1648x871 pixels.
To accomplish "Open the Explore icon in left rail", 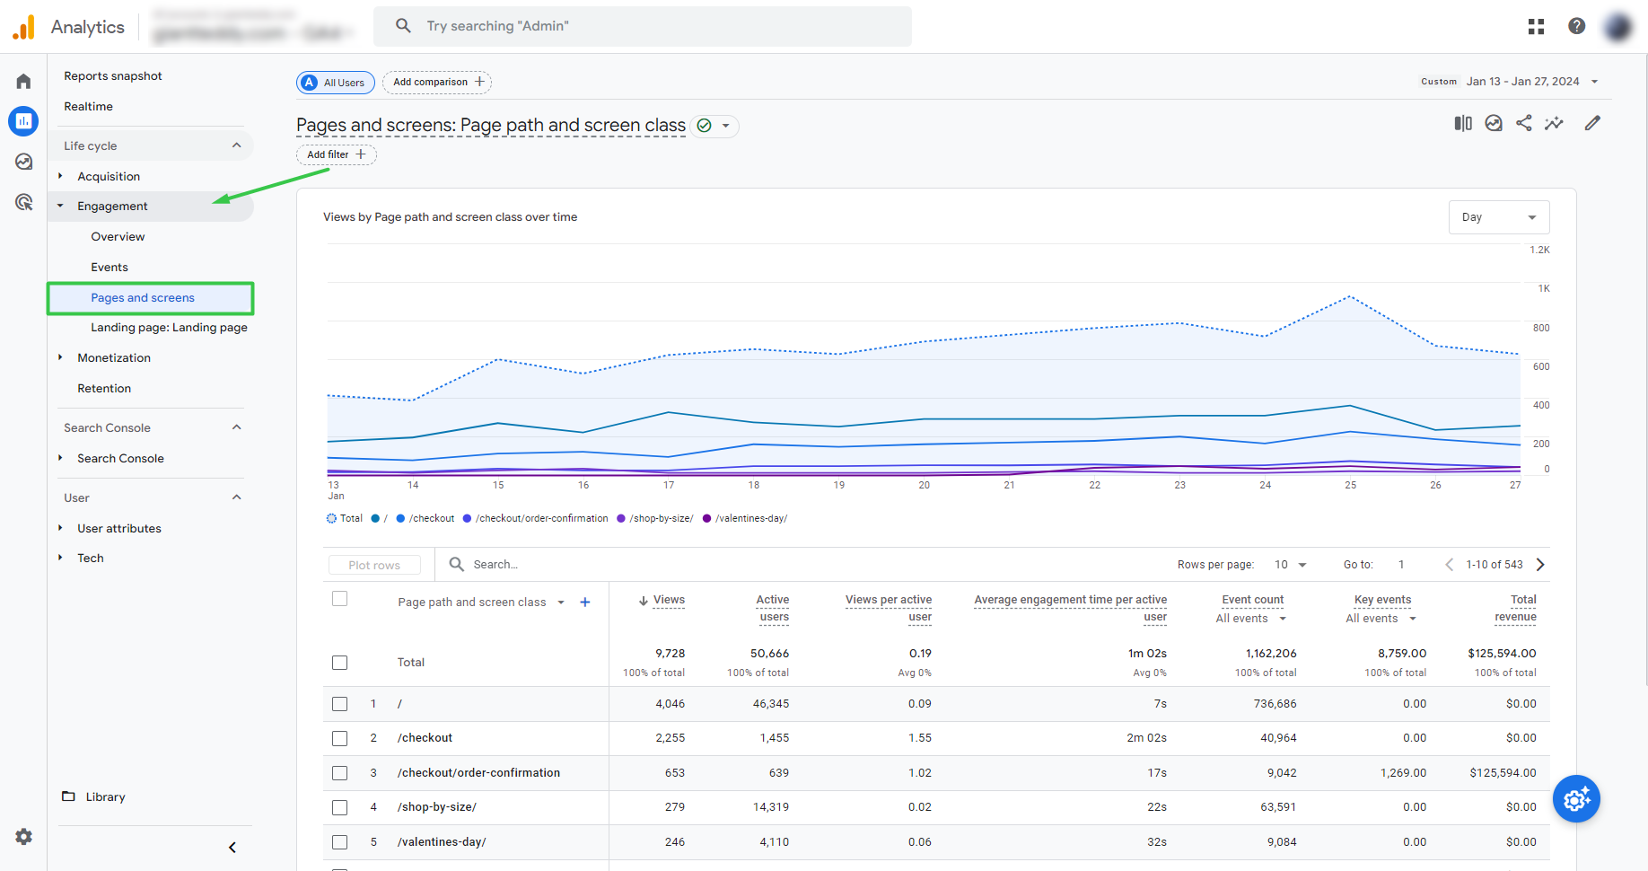I will click(x=23, y=162).
